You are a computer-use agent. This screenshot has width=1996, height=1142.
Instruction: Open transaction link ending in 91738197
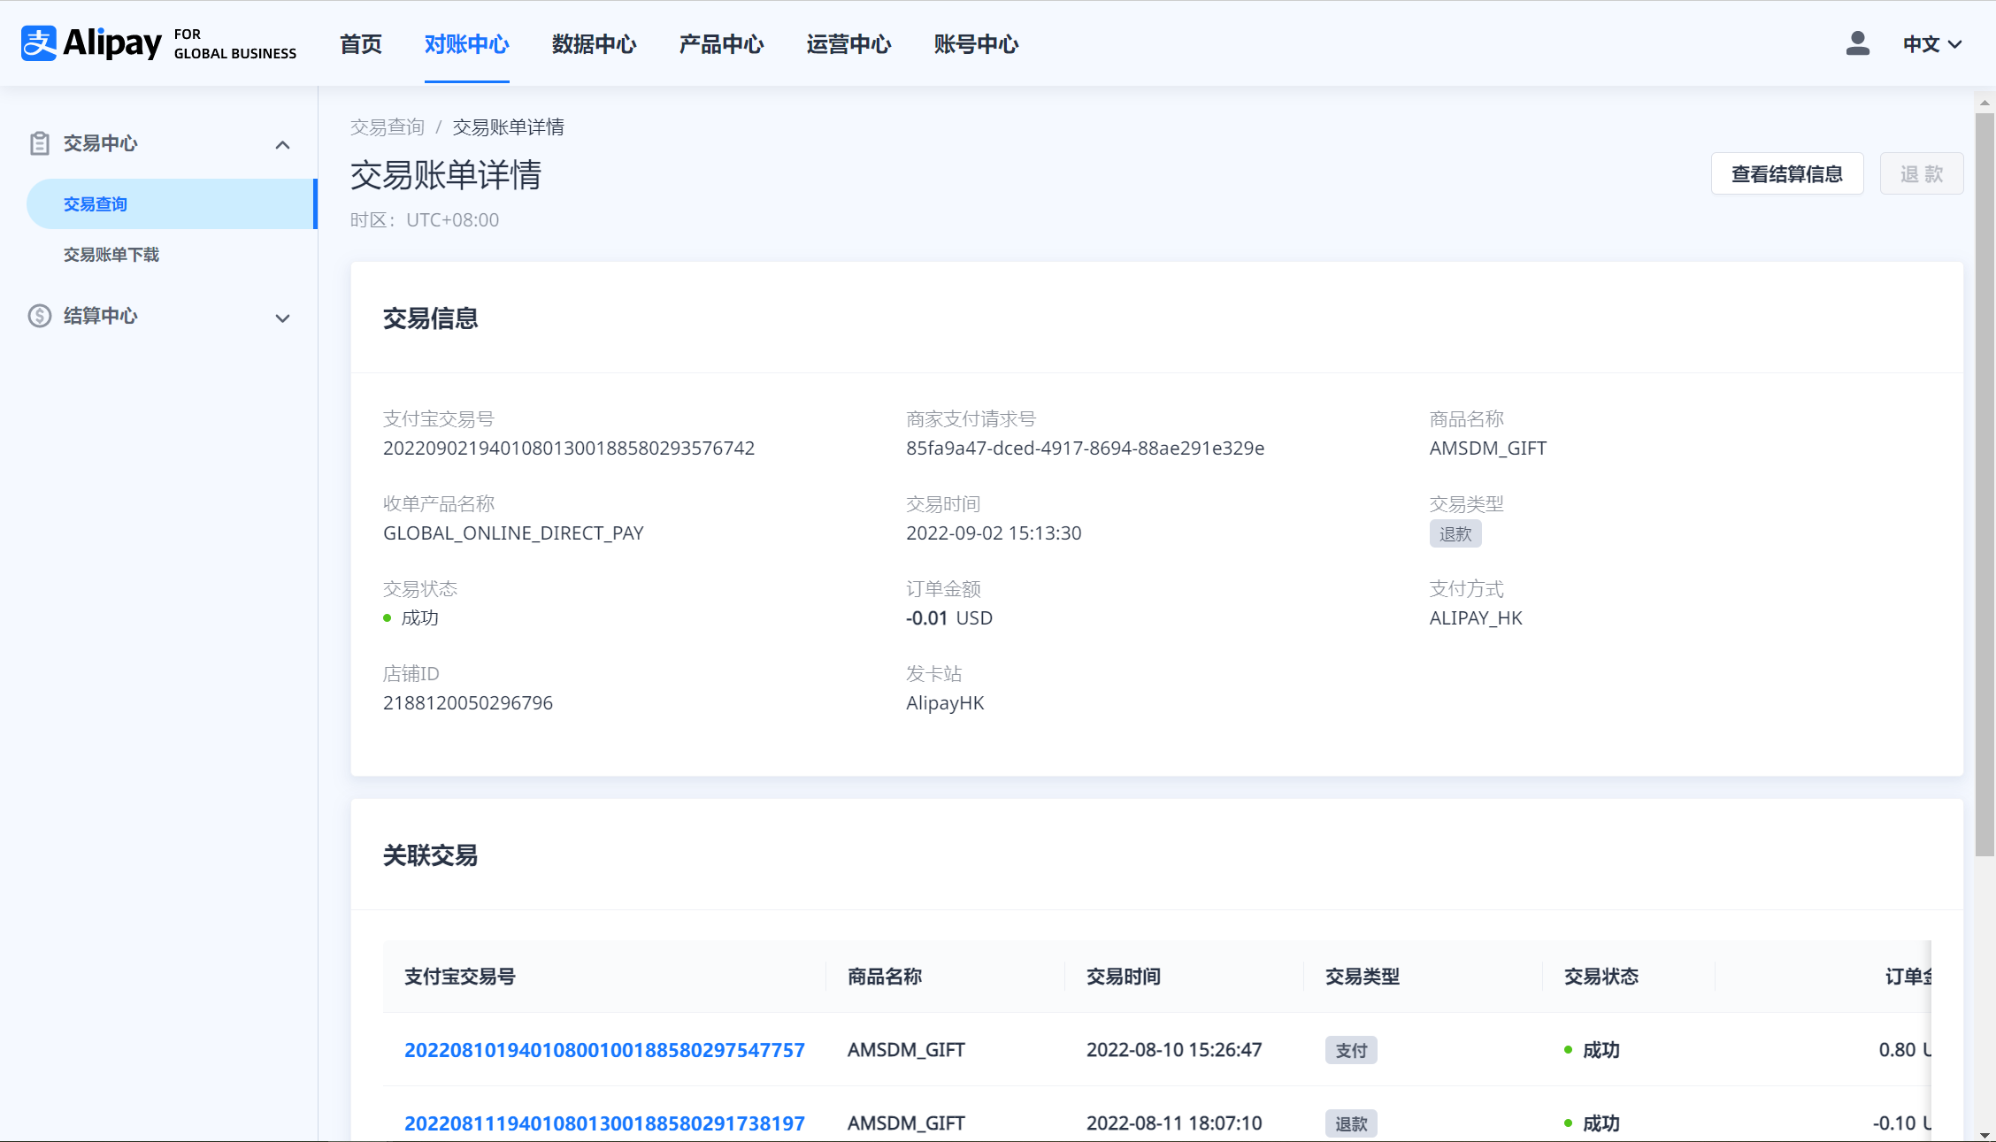604,1123
